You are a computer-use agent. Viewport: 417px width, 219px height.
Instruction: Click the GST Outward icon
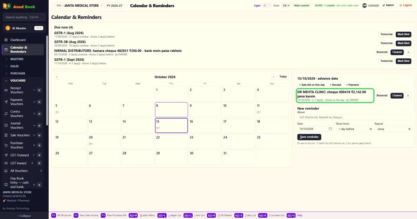click(x=6, y=155)
